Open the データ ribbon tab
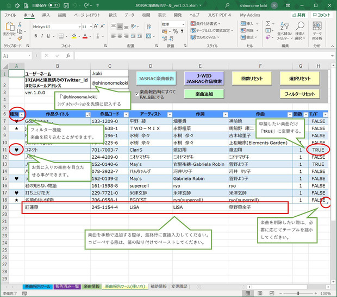The image size is (337, 297). [129, 15]
